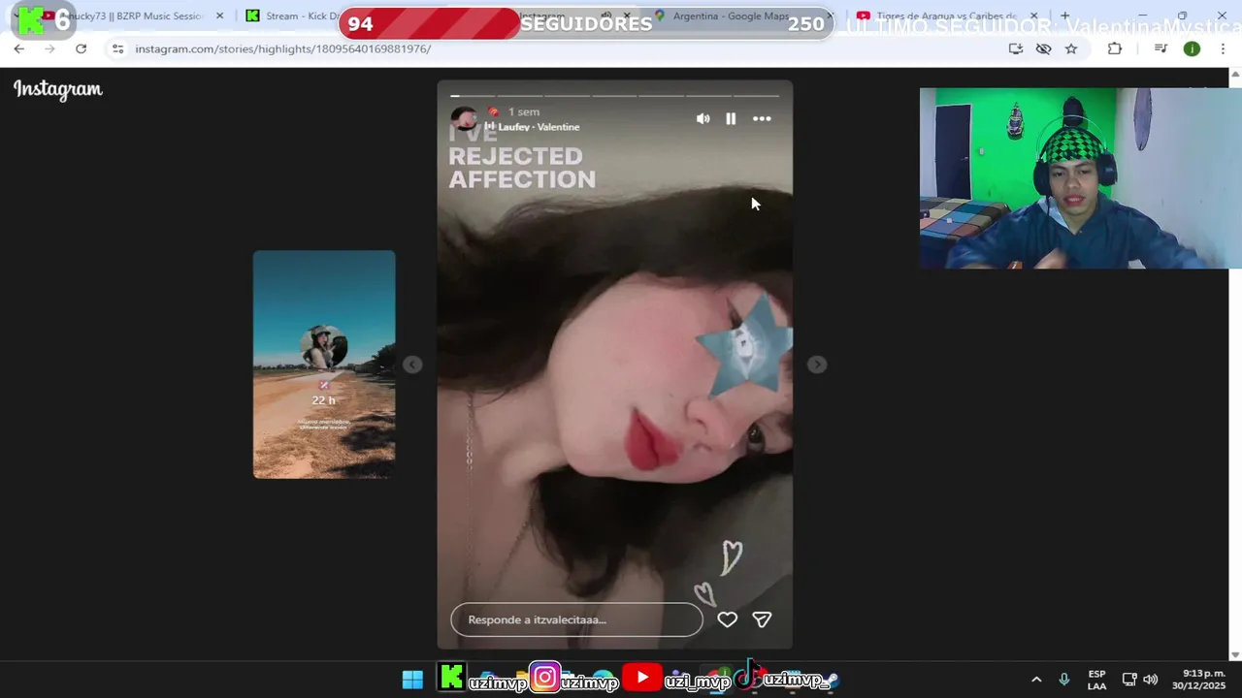Like the story with the heart icon
The width and height of the screenshot is (1242, 698).
pyautogui.click(x=727, y=619)
